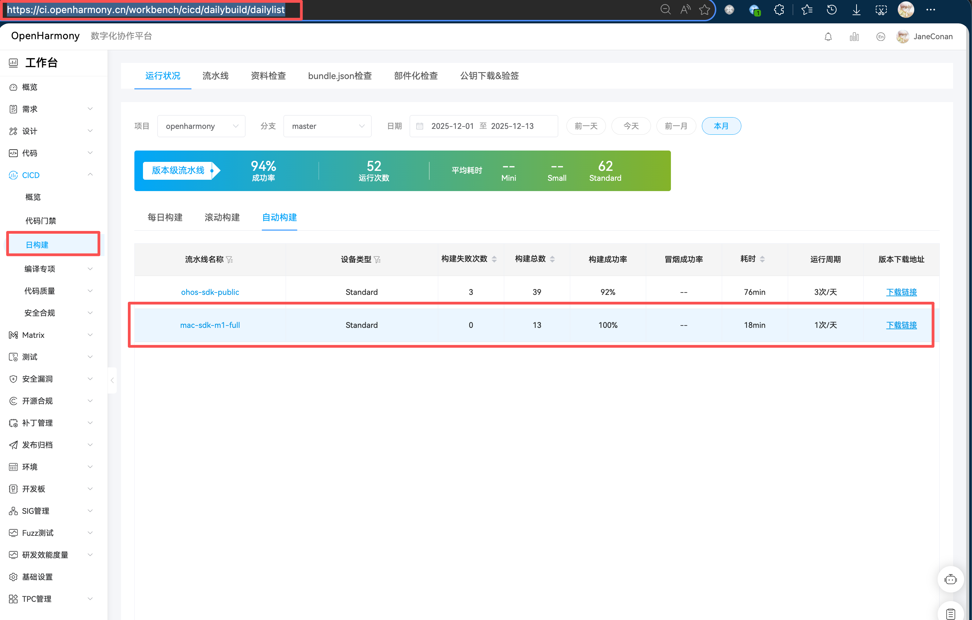Switch language with the En icon
972x620 pixels.
(x=880, y=37)
